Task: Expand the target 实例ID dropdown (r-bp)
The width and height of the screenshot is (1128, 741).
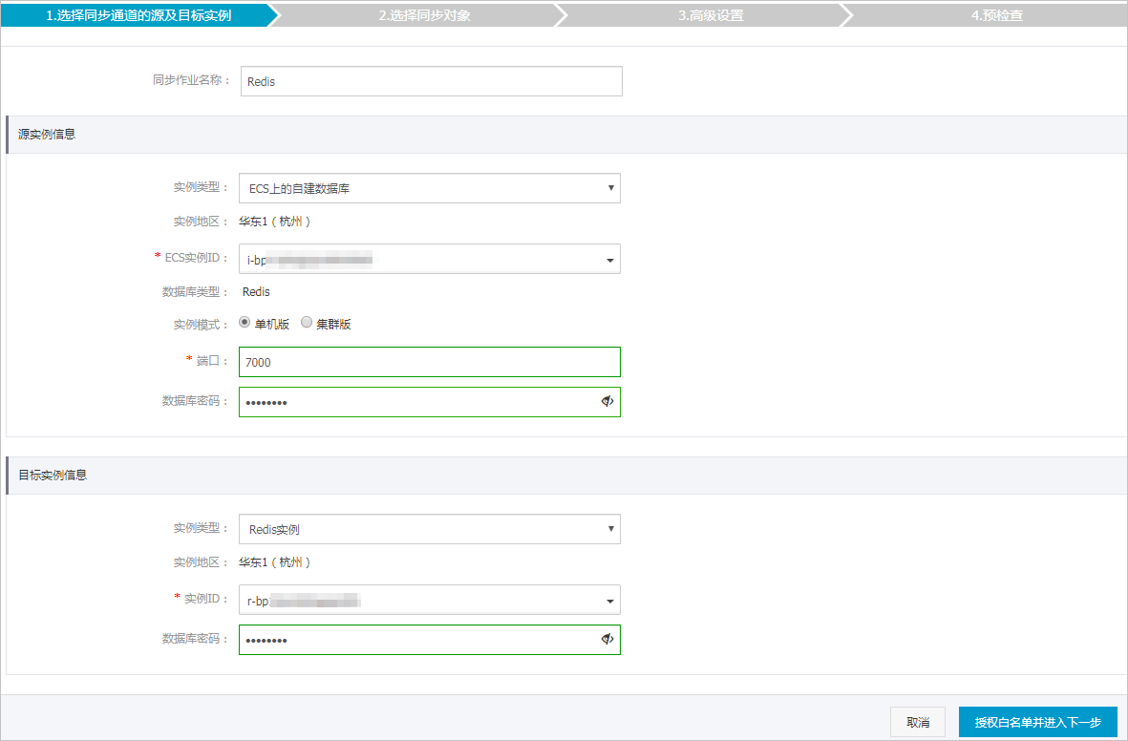Action: pyautogui.click(x=430, y=600)
